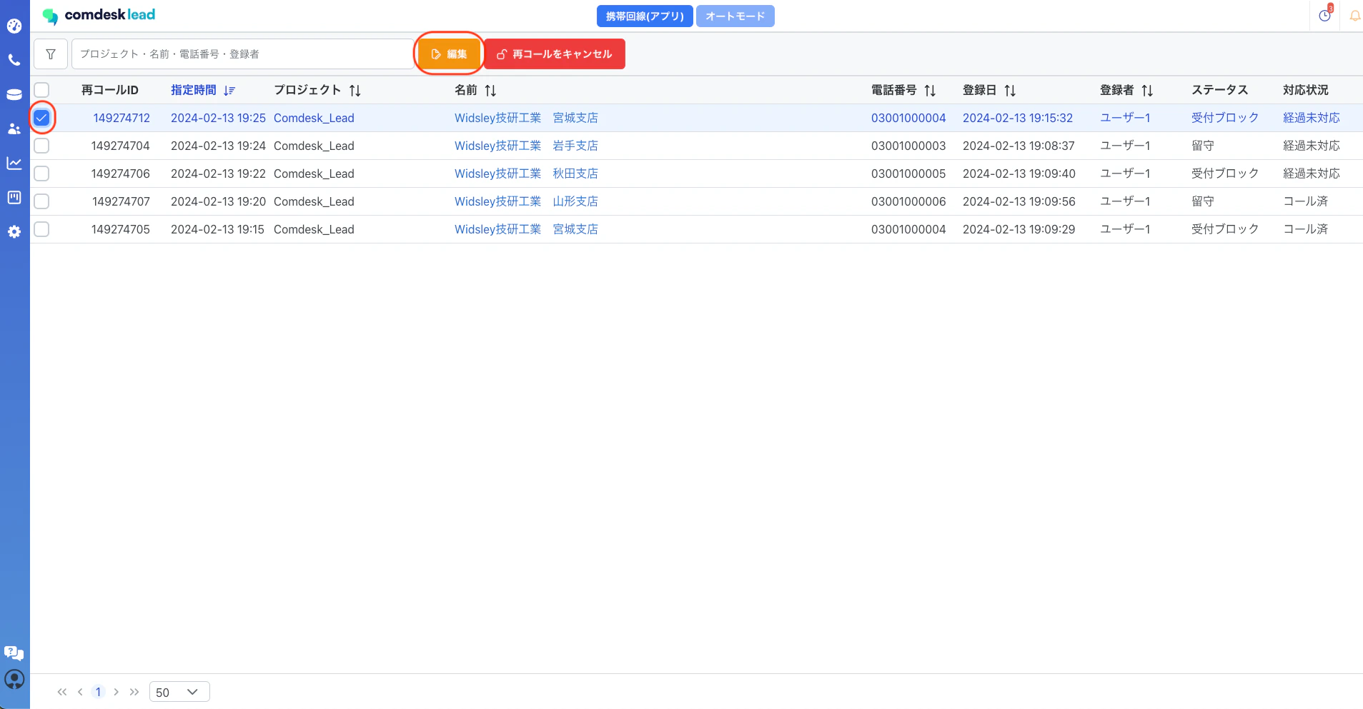Open the settings gear icon in sidebar
This screenshot has height=709, width=1363.
click(14, 231)
